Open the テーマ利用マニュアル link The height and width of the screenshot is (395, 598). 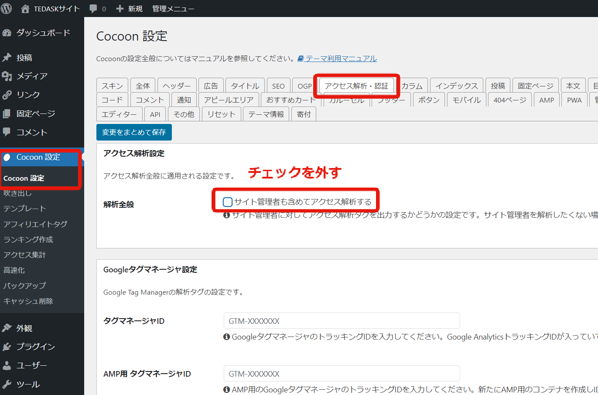click(x=341, y=58)
